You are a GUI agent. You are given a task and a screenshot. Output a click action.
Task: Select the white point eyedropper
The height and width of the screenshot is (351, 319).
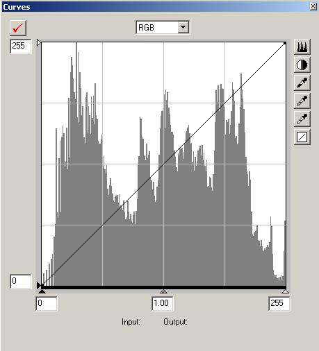[x=302, y=119]
